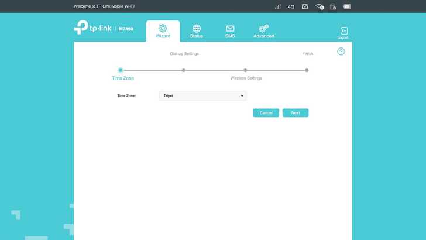
Task: Open the Wizard tab
Action: (x=163, y=31)
